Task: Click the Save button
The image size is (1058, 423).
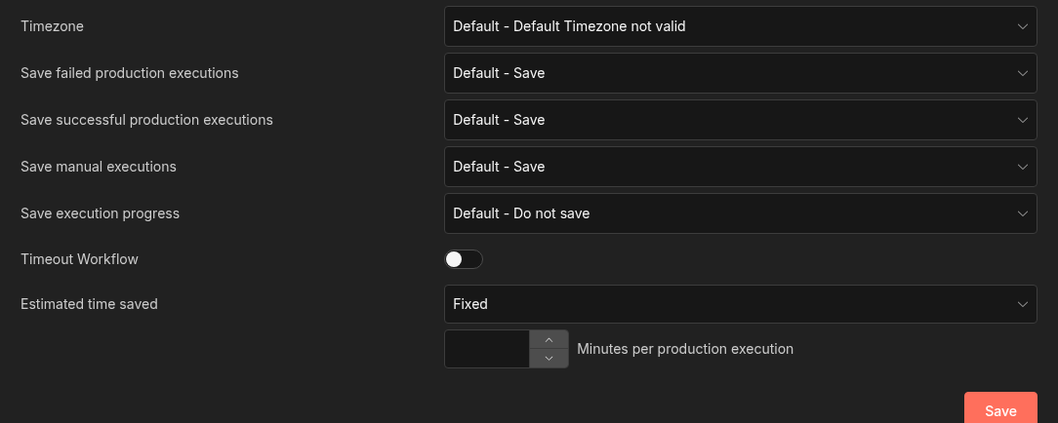Action: (x=1000, y=410)
